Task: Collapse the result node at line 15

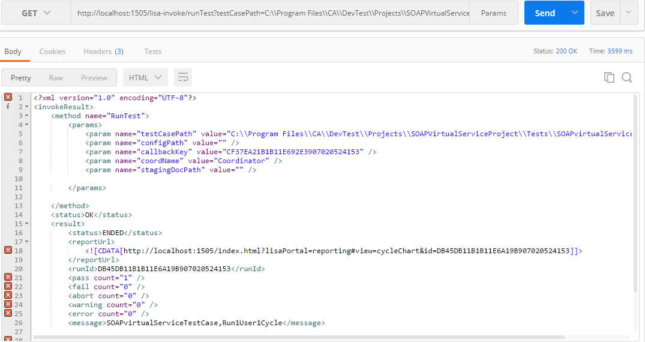Action: point(27,224)
